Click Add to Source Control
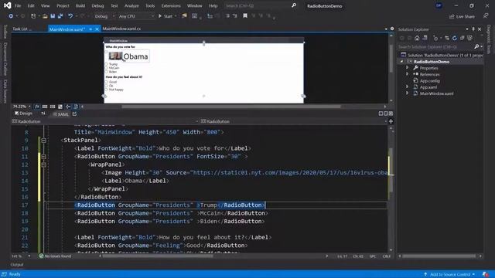This screenshot has width=495, height=278. click(x=449, y=275)
